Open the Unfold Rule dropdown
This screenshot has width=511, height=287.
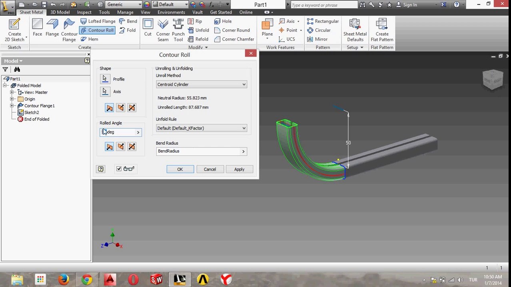[201, 128]
